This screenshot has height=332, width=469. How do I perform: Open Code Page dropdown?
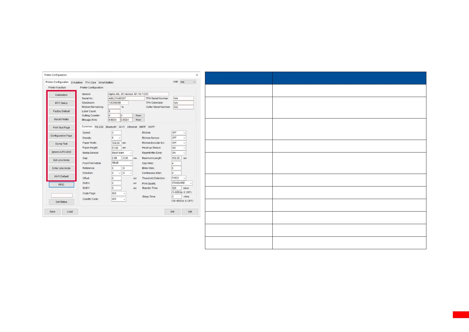tap(119, 193)
